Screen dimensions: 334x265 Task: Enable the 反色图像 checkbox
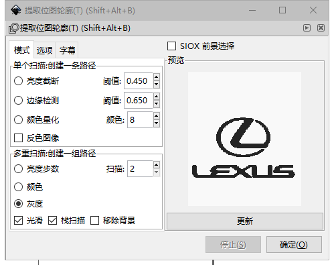click(x=18, y=138)
